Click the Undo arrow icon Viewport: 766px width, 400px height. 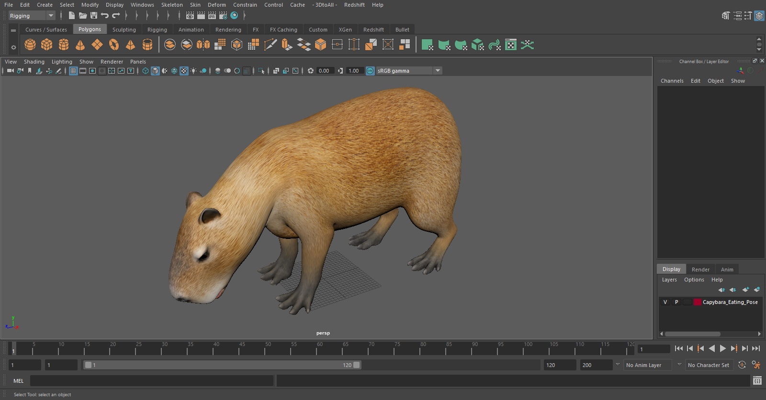[x=105, y=16]
